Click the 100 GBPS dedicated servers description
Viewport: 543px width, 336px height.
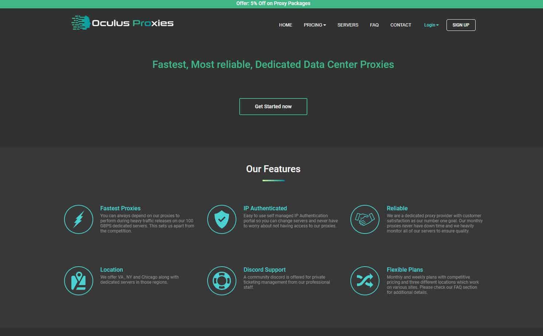point(147,223)
